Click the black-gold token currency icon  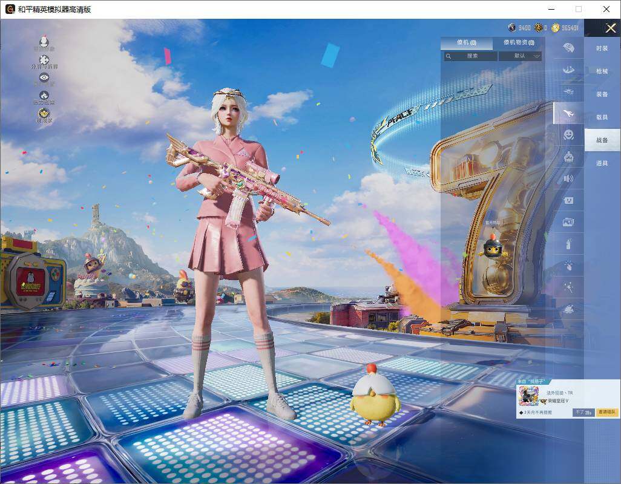[x=538, y=28]
